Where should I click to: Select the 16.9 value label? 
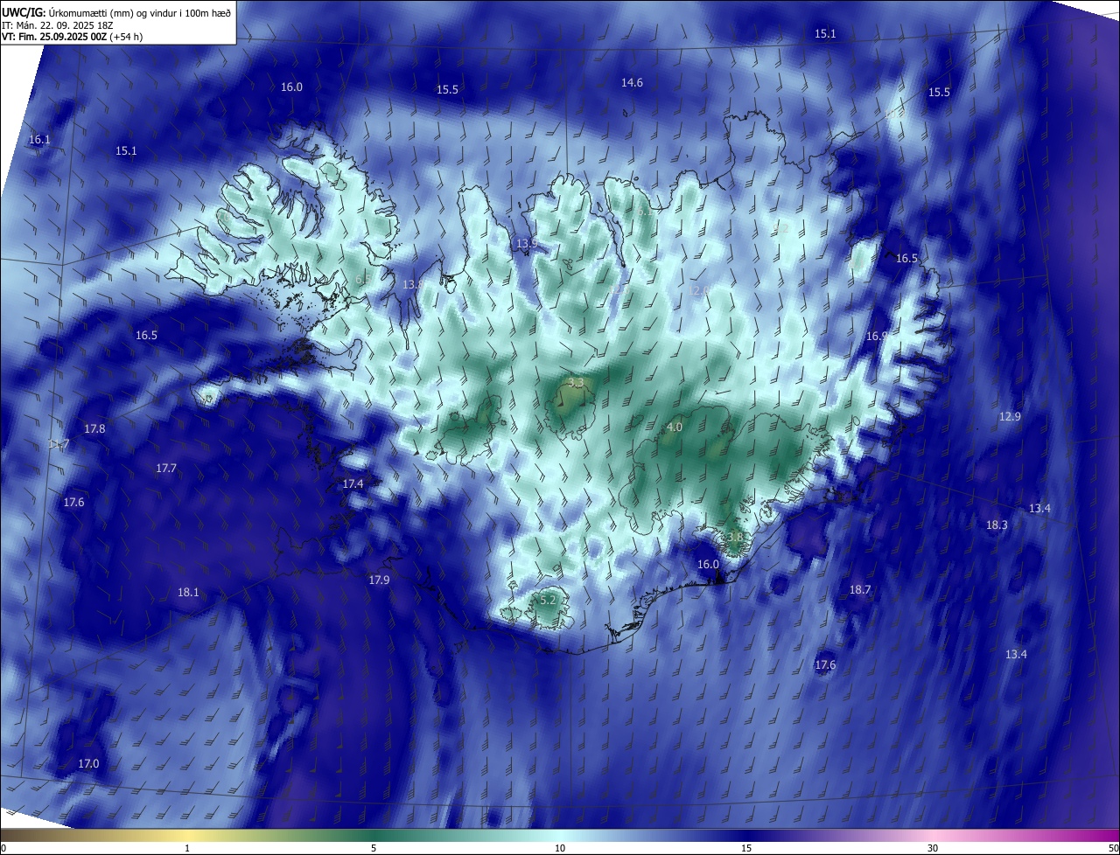pyautogui.click(x=877, y=337)
